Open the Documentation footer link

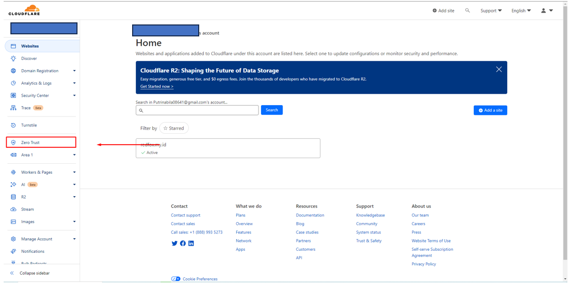coord(310,215)
